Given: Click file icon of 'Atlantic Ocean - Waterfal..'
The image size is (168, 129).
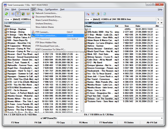Looking at the screenshot, I should click(6, 96).
